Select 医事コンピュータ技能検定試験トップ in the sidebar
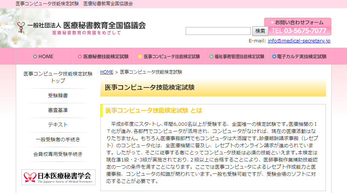 click(x=58, y=77)
